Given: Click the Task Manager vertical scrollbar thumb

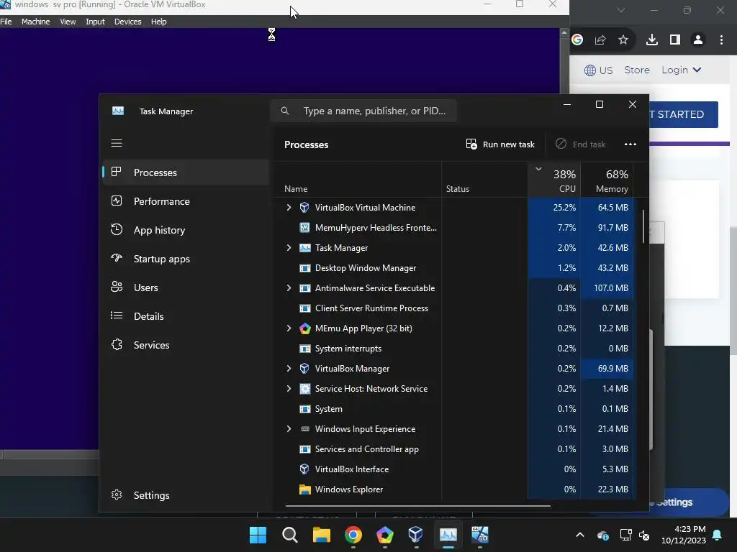Looking at the screenshot, I should tap(643, 226).
